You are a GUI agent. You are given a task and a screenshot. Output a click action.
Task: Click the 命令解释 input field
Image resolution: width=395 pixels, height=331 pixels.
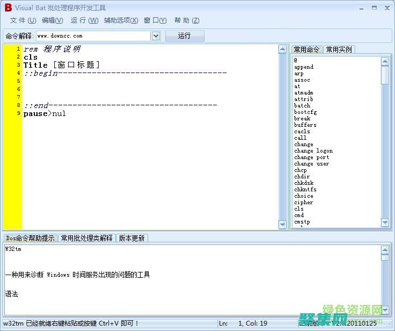tap(92, 36)
